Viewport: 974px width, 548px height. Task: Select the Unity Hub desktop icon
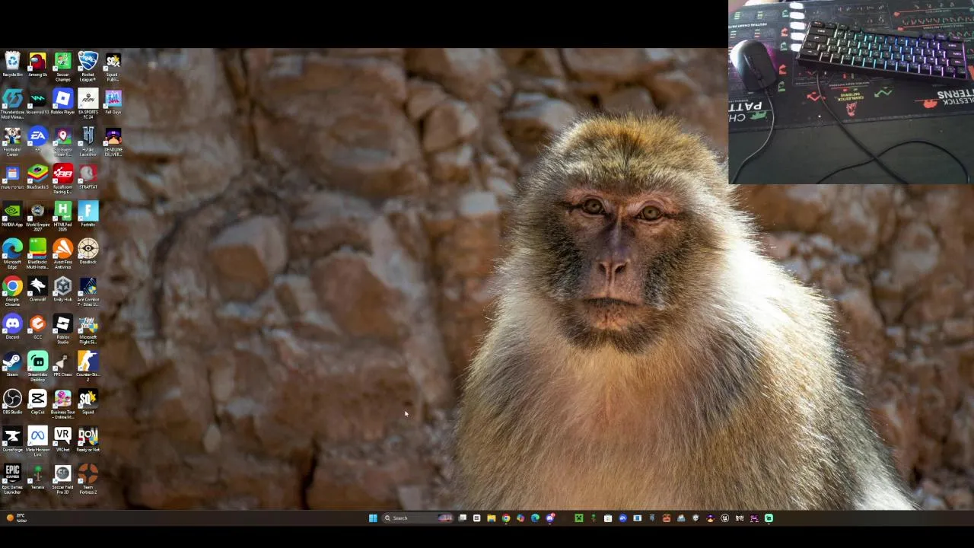tap(62, 288)
